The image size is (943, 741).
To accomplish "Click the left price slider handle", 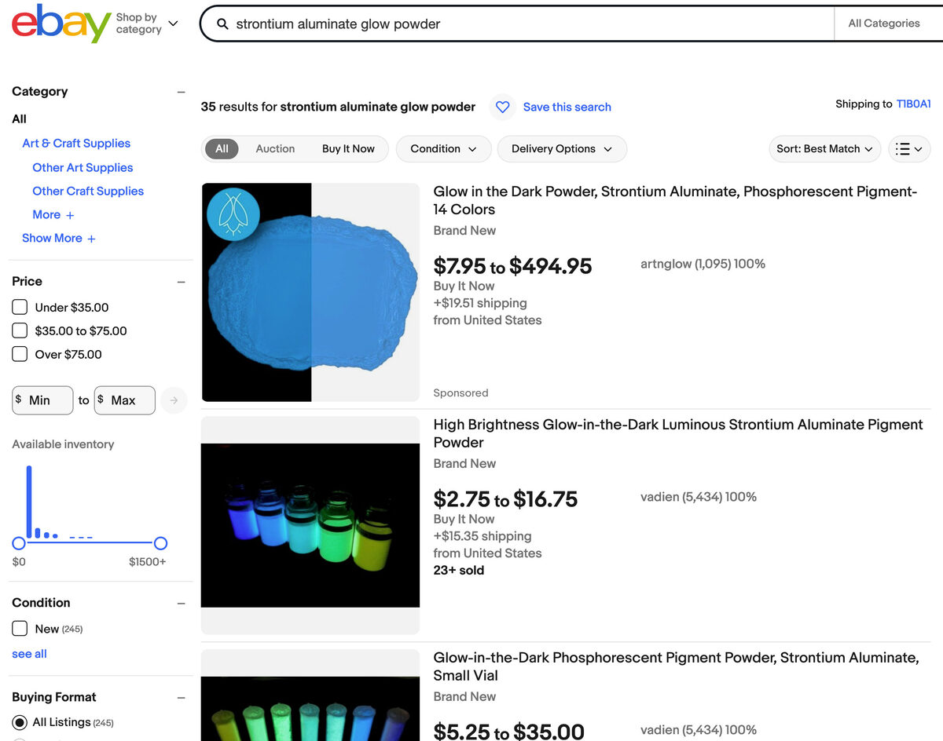I will coord(19,543).
